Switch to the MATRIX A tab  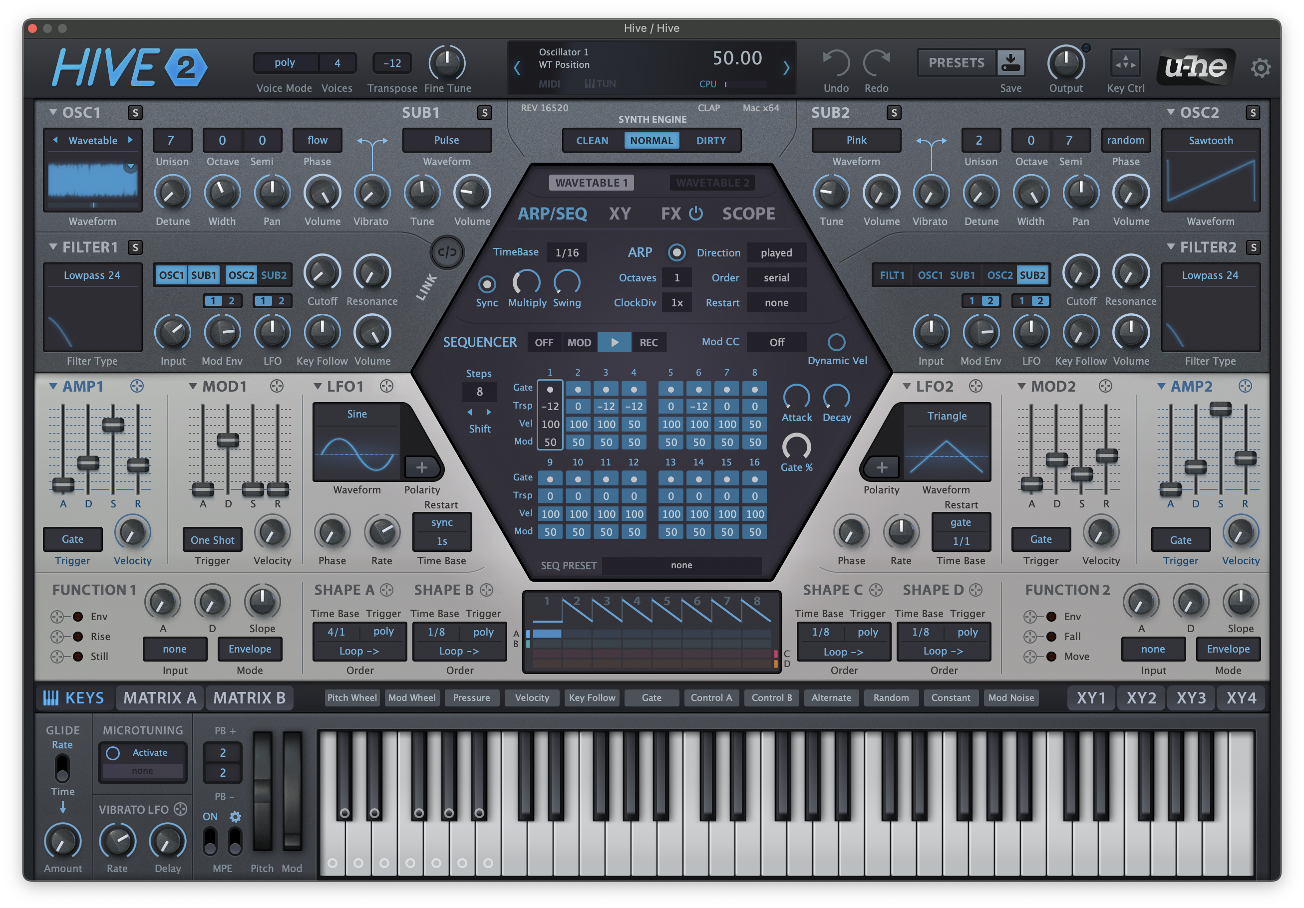[160, 697]
